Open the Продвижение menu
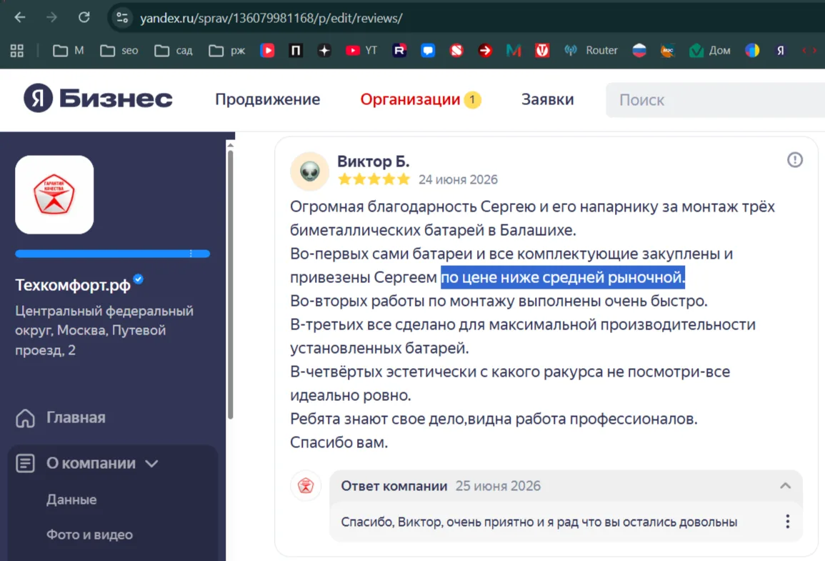This screenshot has height=561, width=825. [267, 99]
